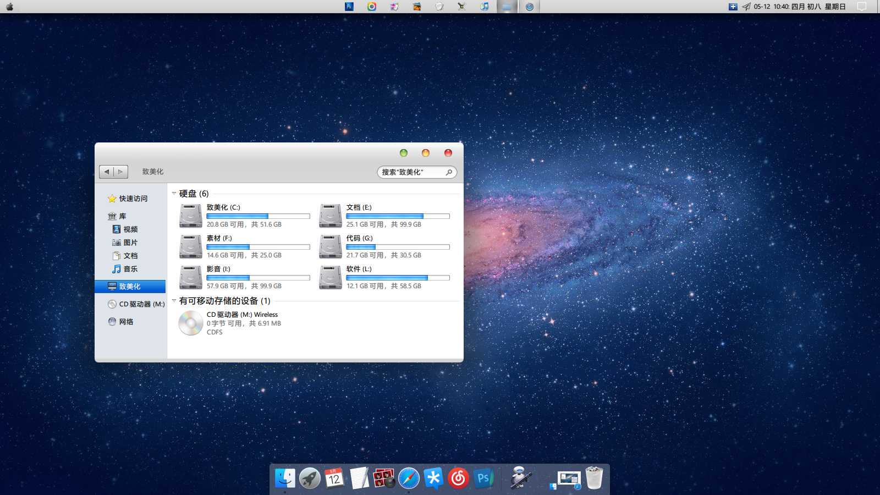Close the window with the red button
This screenshot has width=880, height=495.
pyautogui.click(x=448, y=153)
